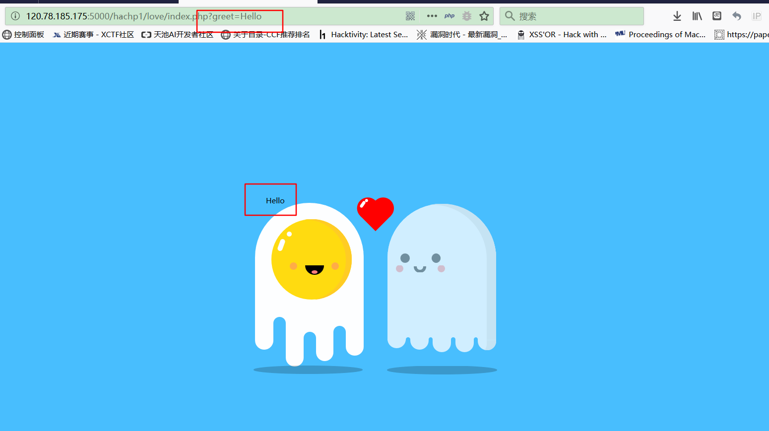Toggle the bug debugger extension icon
Screen dimensions: 769x431
[x=467, y=16]
